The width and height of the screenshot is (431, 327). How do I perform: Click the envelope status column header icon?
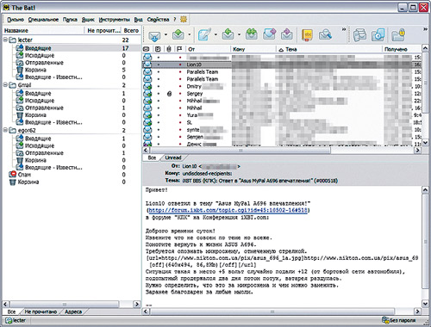point(147,49)
